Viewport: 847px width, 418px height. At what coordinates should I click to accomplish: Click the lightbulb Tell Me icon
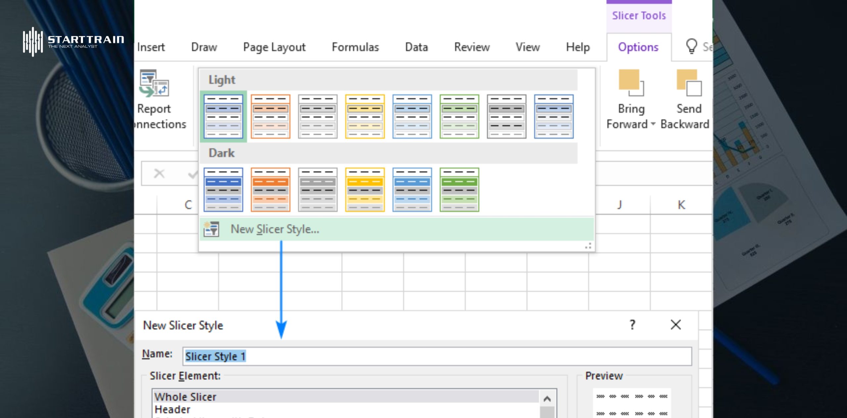(x=691, y=46)
